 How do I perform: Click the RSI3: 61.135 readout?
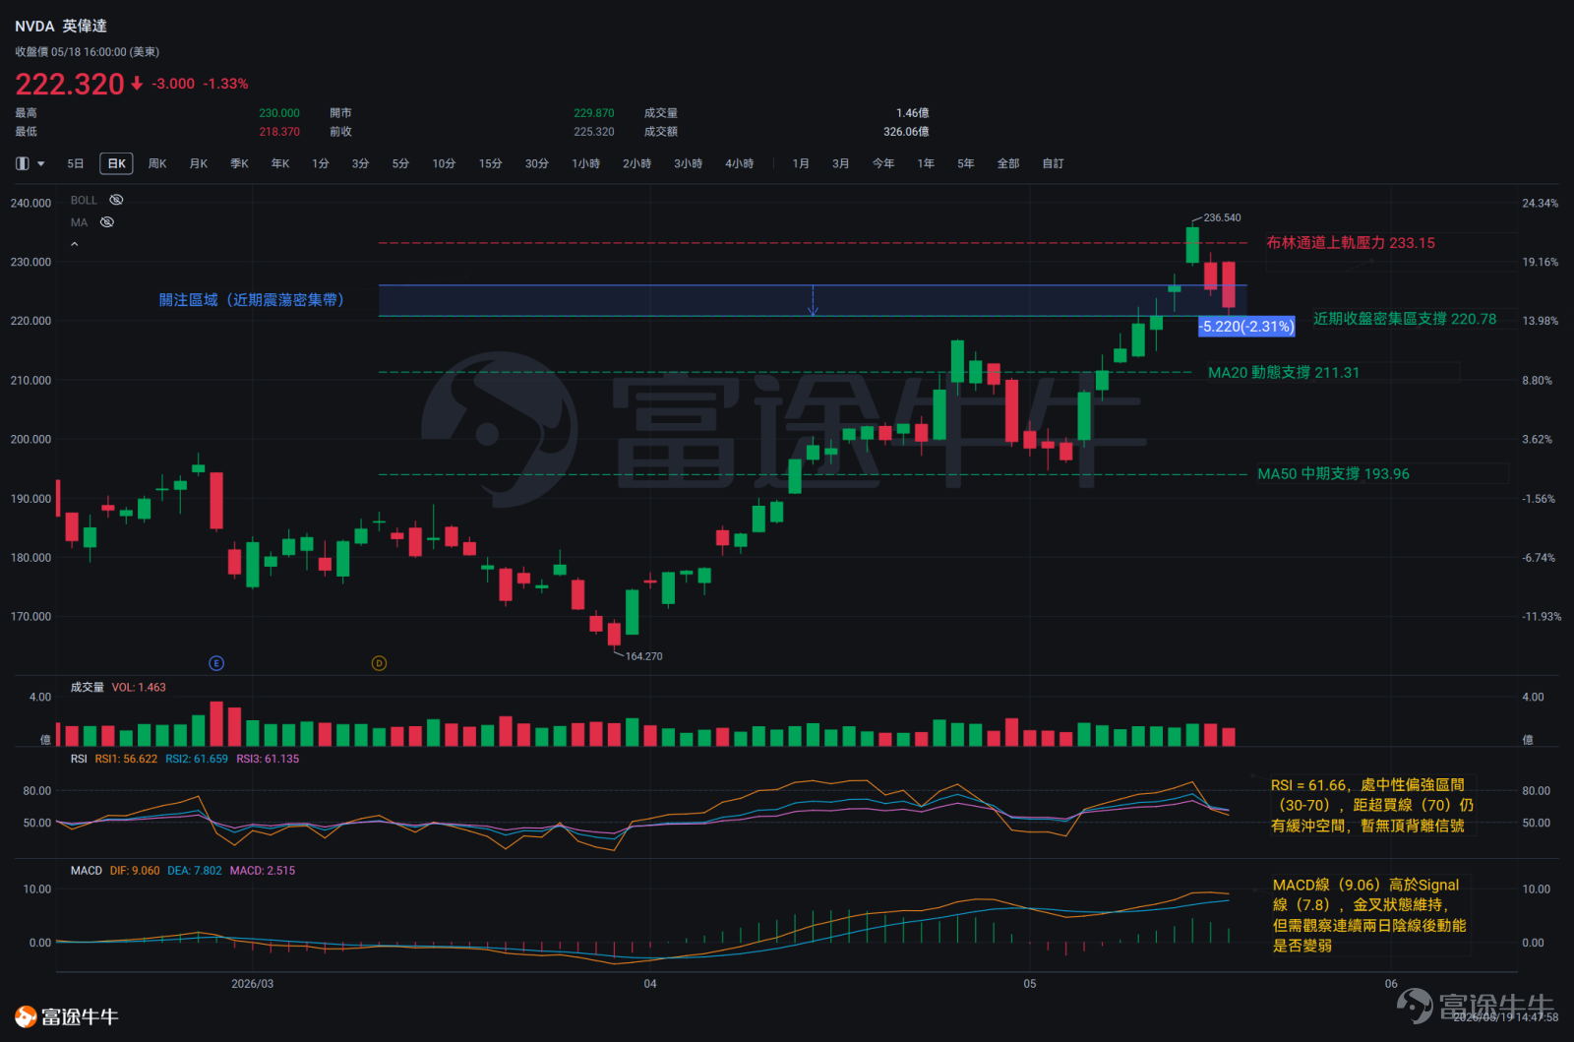click(x=268, y=760)
